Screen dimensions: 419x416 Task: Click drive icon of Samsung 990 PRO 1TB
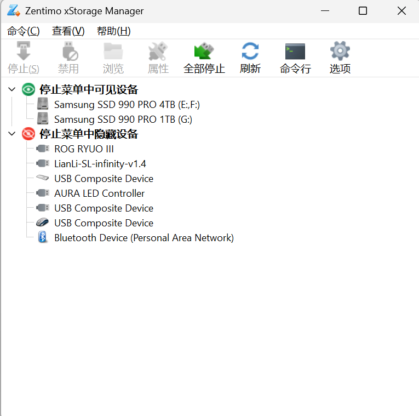coord(43,118)
